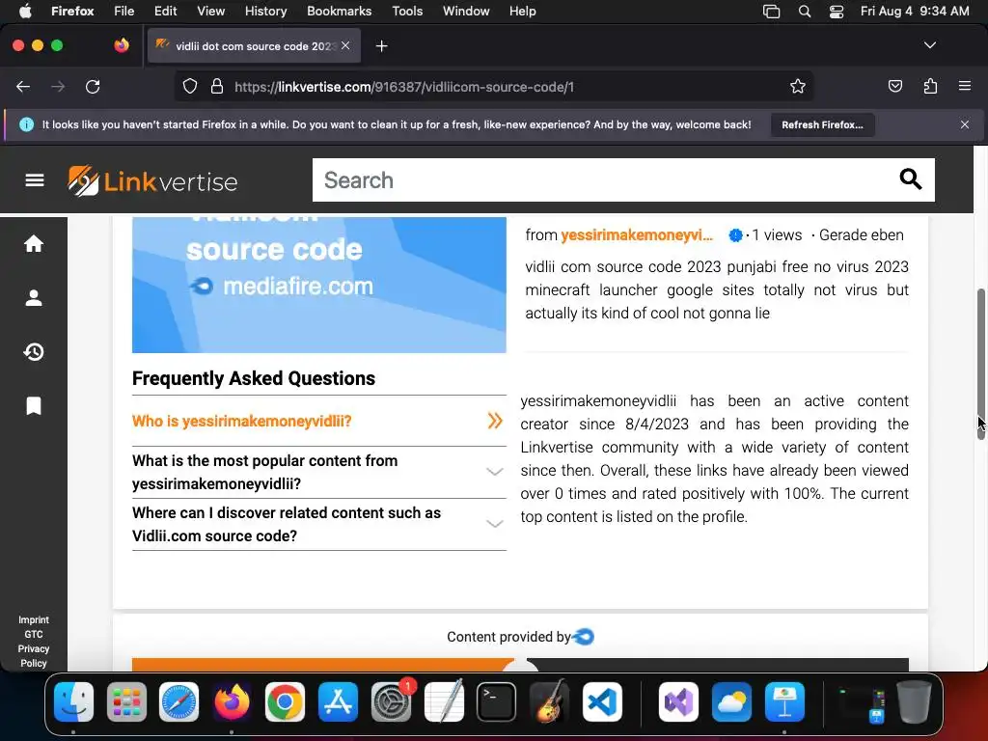988x741 pixels.
Task: Click the browser back arrow
Action: (x=23, y=87)
